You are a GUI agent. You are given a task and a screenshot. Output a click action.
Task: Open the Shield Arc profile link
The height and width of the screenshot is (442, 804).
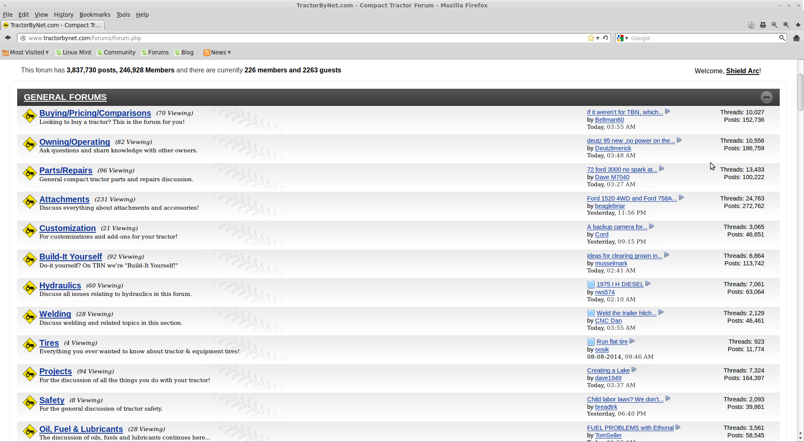pyautogui.click(x=742, y=71)
